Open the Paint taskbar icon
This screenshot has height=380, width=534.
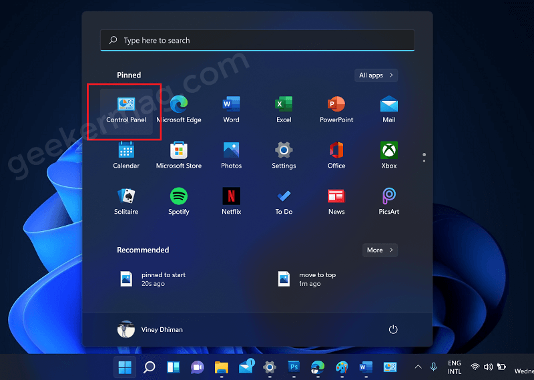coord(342,367)
